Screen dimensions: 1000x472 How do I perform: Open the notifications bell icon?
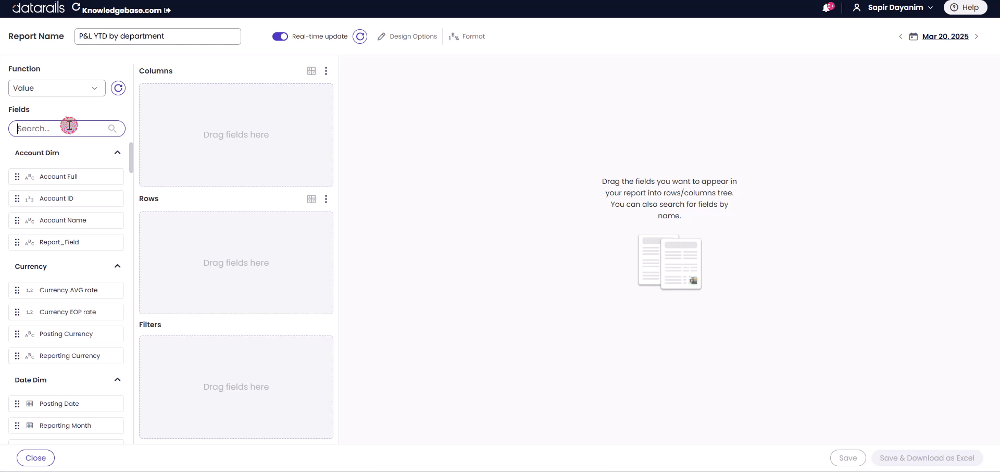(x=827, y=7)
